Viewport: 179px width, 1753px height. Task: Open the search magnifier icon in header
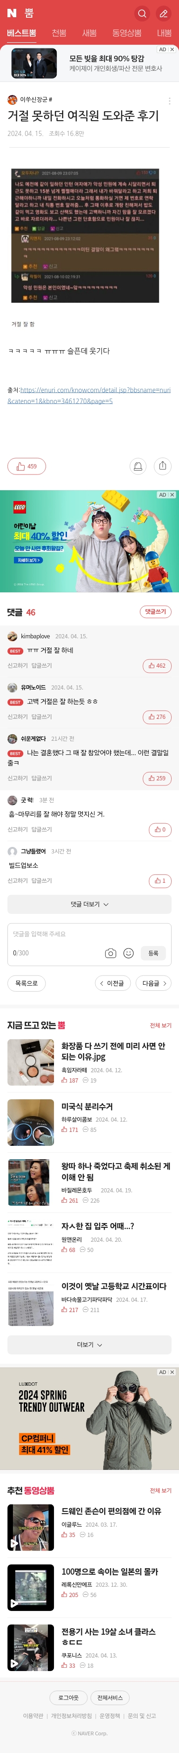(x=141, y=13)
